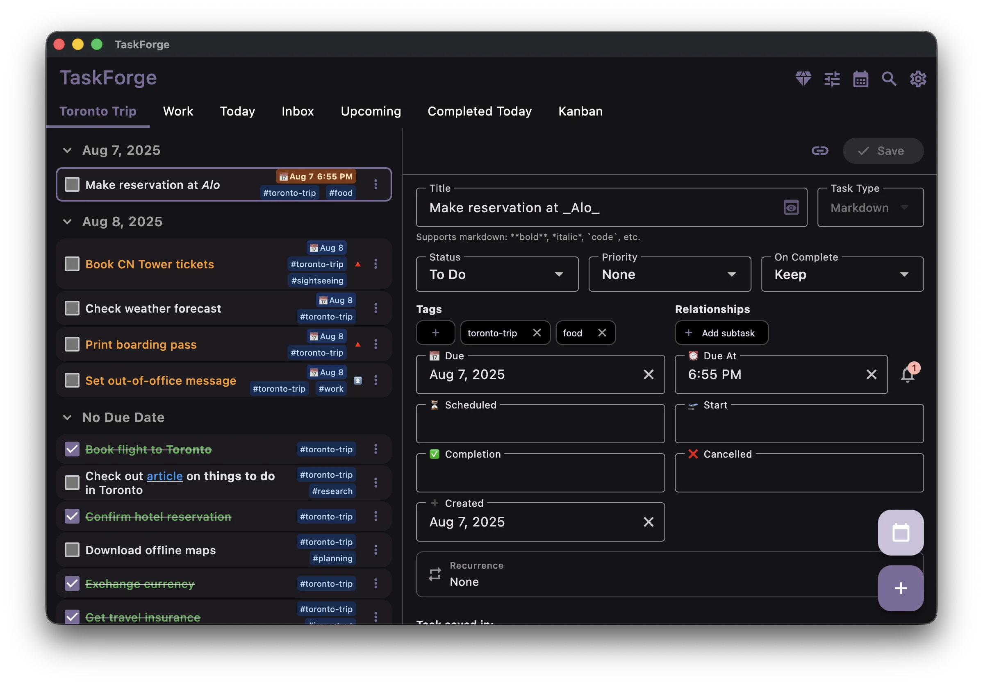The height and width of the screenshot is (685, 983).
Task: Check the Print boarding pass checkbox
Action: (72, 345)
